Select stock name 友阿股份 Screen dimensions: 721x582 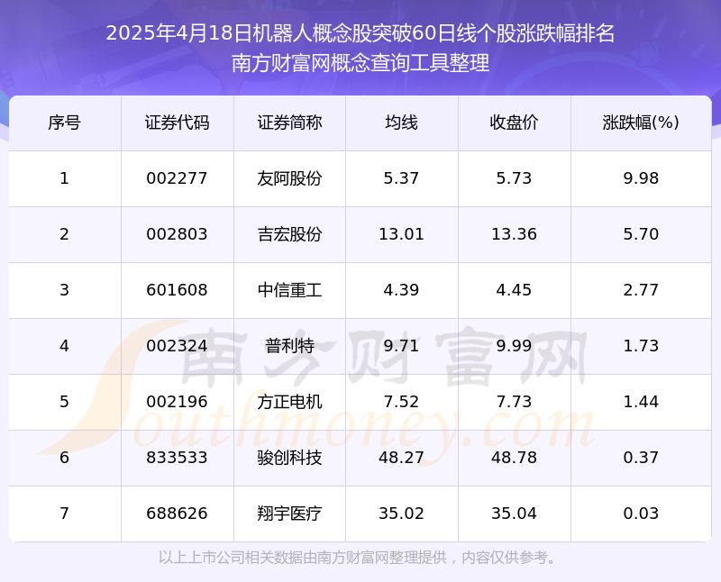(289, 178)
